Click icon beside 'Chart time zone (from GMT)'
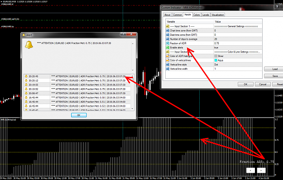Viewport: 283px width, 180px height. 168,31
